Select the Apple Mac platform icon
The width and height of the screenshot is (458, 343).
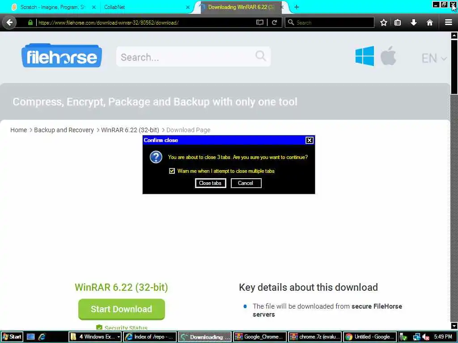[x=389, y=56]
